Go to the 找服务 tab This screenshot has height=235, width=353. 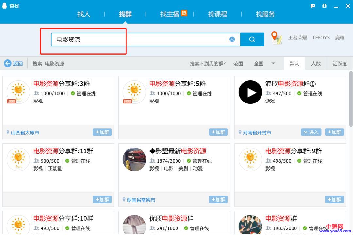(265, 14)
